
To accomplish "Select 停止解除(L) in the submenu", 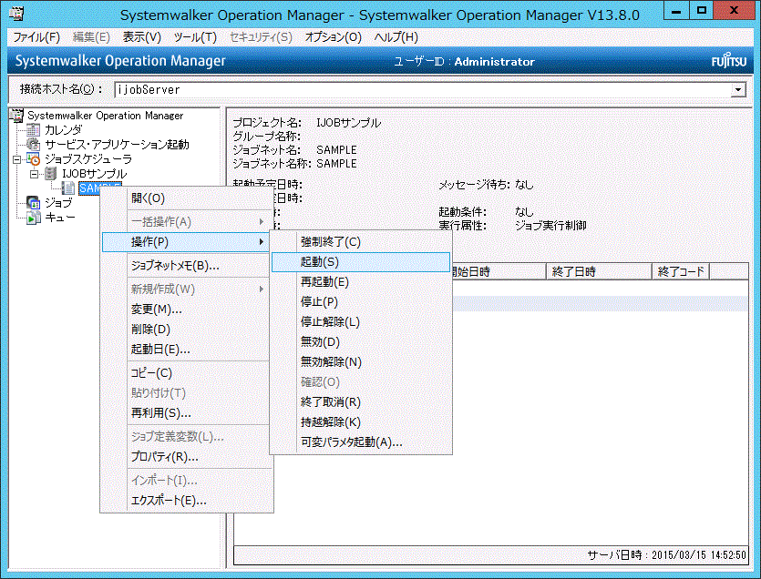I will coord(361,322).
